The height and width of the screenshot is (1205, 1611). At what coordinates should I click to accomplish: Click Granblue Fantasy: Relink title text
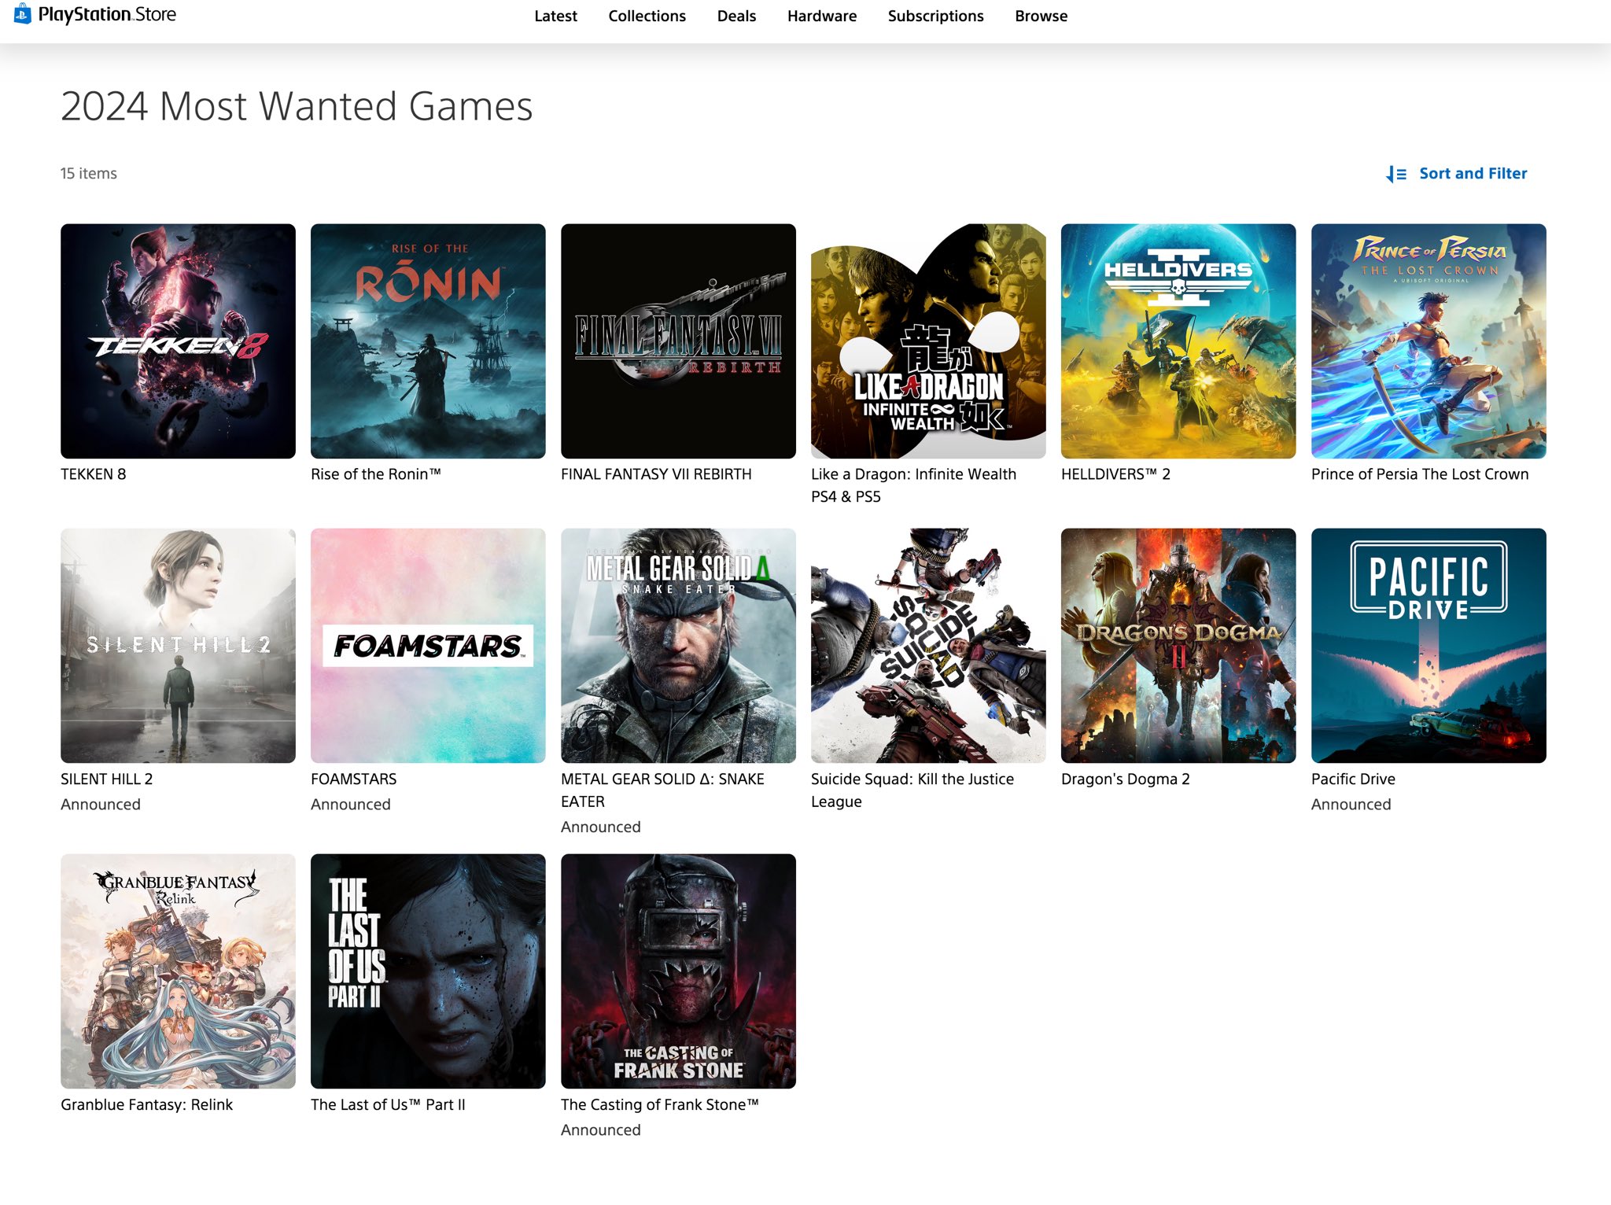pyautogui.click(x=146, y=1104)
